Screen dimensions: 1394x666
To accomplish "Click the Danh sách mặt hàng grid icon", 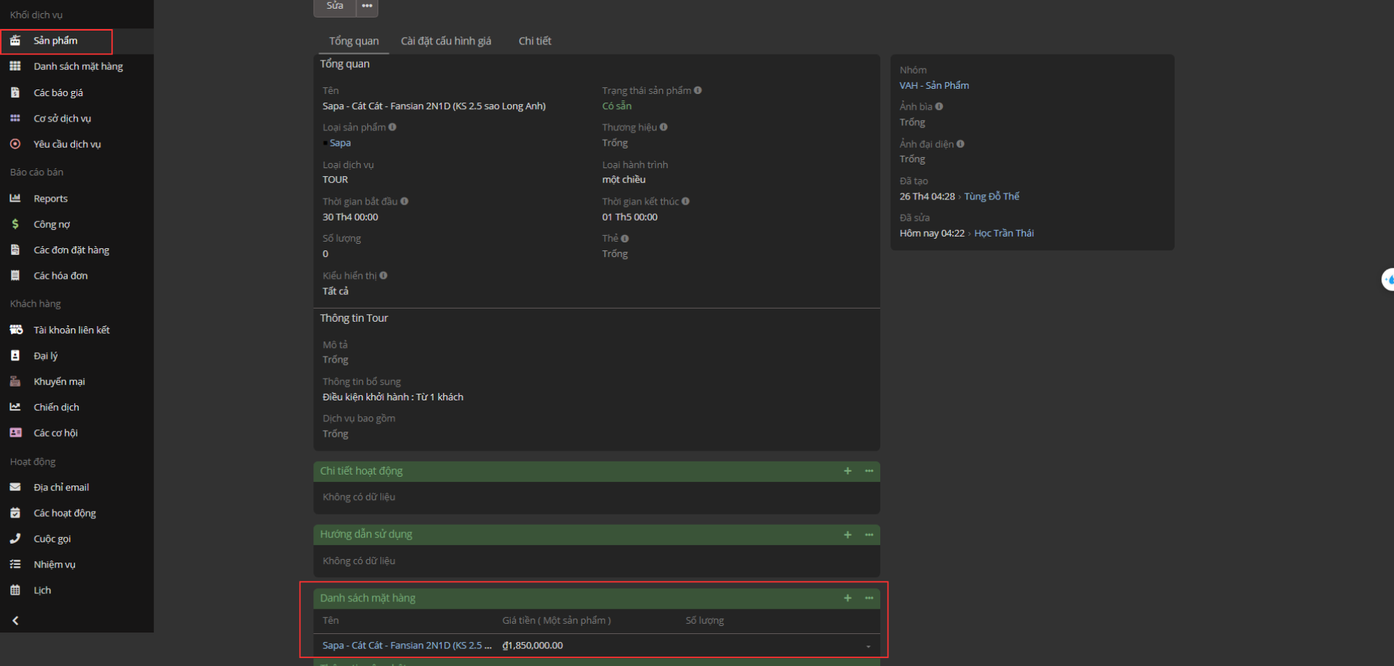I will click(15, 66).
